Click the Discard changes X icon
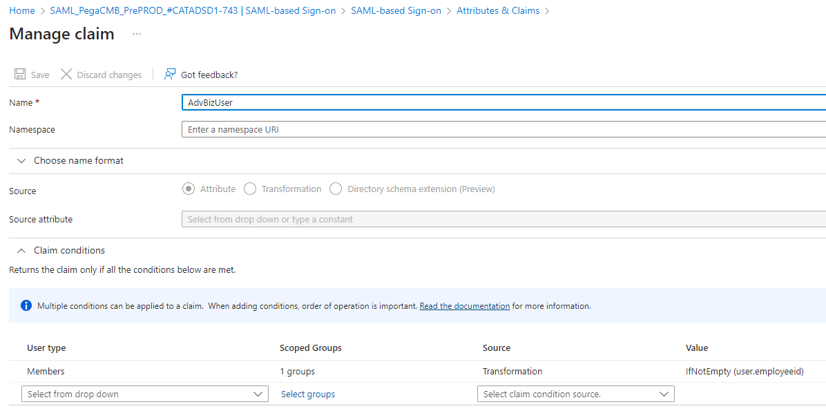The image size is (826, 409). point(66,75)
